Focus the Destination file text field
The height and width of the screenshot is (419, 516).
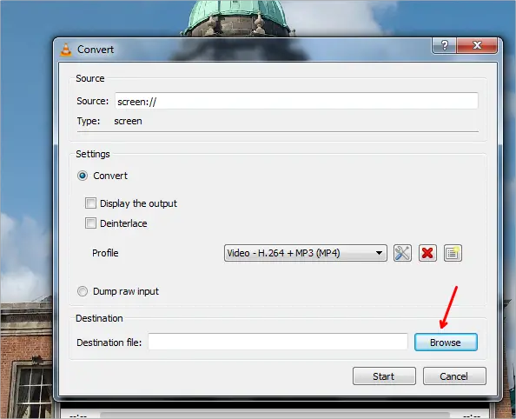click(x=278, y=342)
